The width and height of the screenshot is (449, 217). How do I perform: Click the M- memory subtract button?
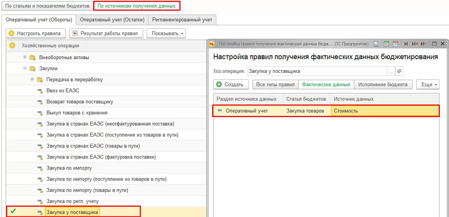pos(423,44)
